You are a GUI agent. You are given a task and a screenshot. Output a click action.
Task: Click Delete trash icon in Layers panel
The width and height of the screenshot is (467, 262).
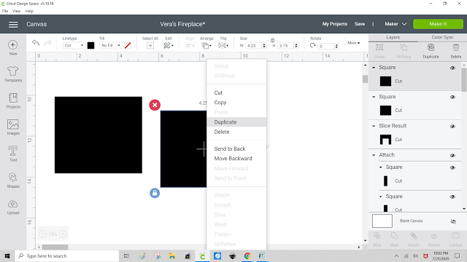tap(455, 51)
